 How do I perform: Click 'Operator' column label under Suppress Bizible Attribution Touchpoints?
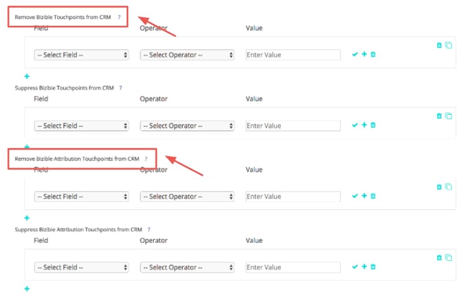pyautogui.click(x=153, y=241)
